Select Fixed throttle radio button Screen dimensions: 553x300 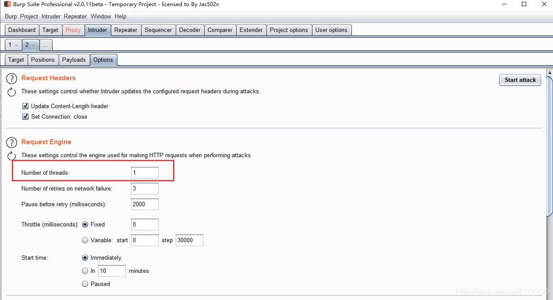85,224
